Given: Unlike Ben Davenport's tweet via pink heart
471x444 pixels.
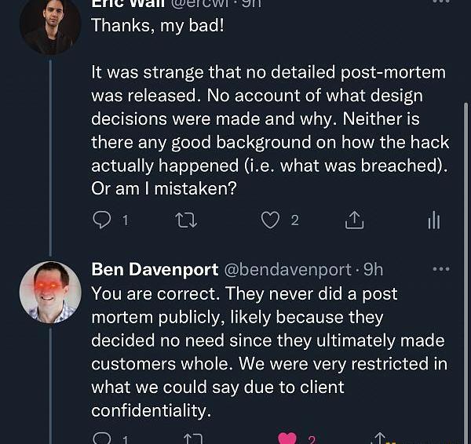Looking at the screenshot, I should 288,439.
